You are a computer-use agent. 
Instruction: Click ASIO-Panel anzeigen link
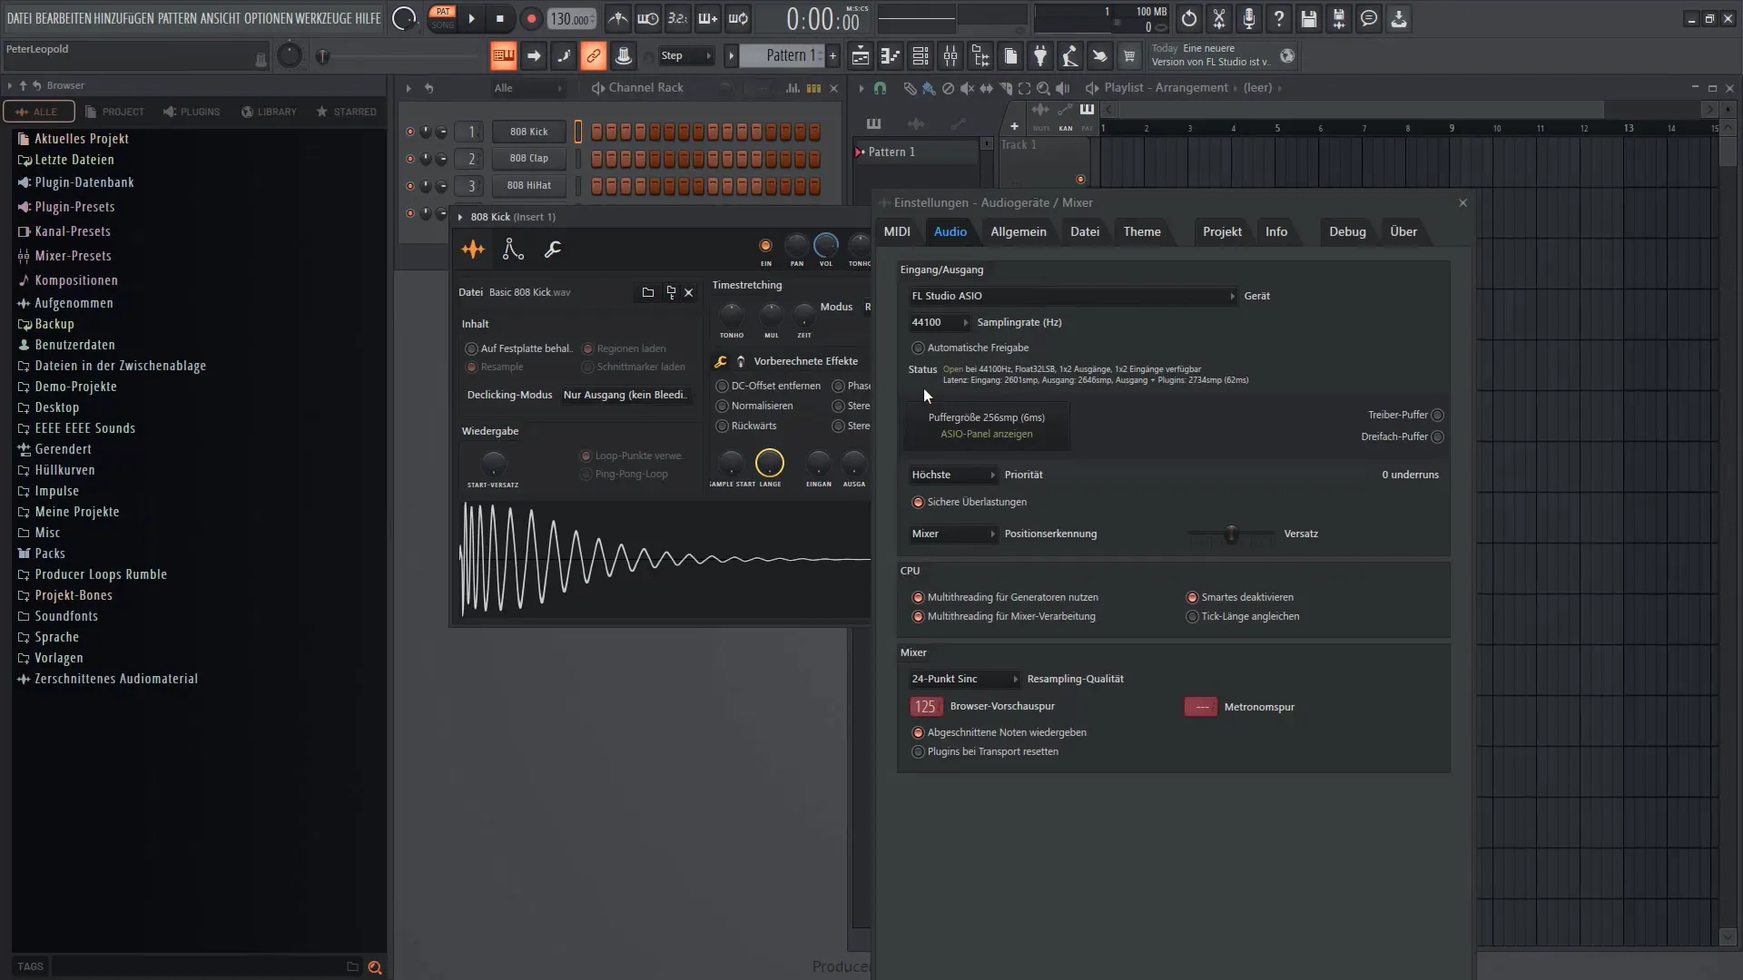pos(986,434)
